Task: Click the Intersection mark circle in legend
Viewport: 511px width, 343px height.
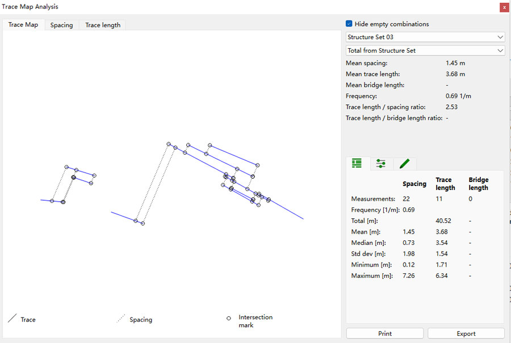Action: 229,318
